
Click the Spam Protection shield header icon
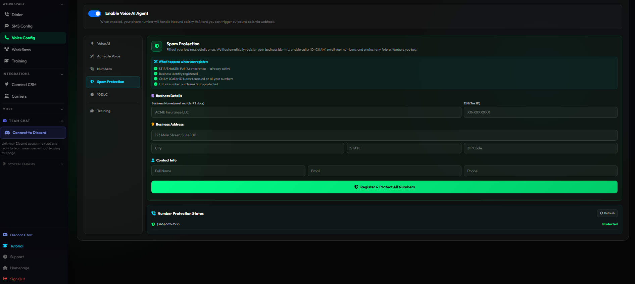[x=157, y=46]
